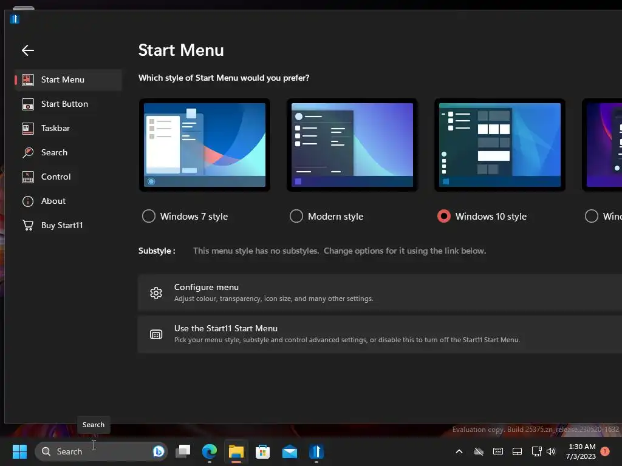Click the Modern style preview thumbnail

coord(352,145)
